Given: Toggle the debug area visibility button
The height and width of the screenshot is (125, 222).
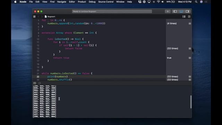Looking at the screenshot, I should [x=35, y=83].
